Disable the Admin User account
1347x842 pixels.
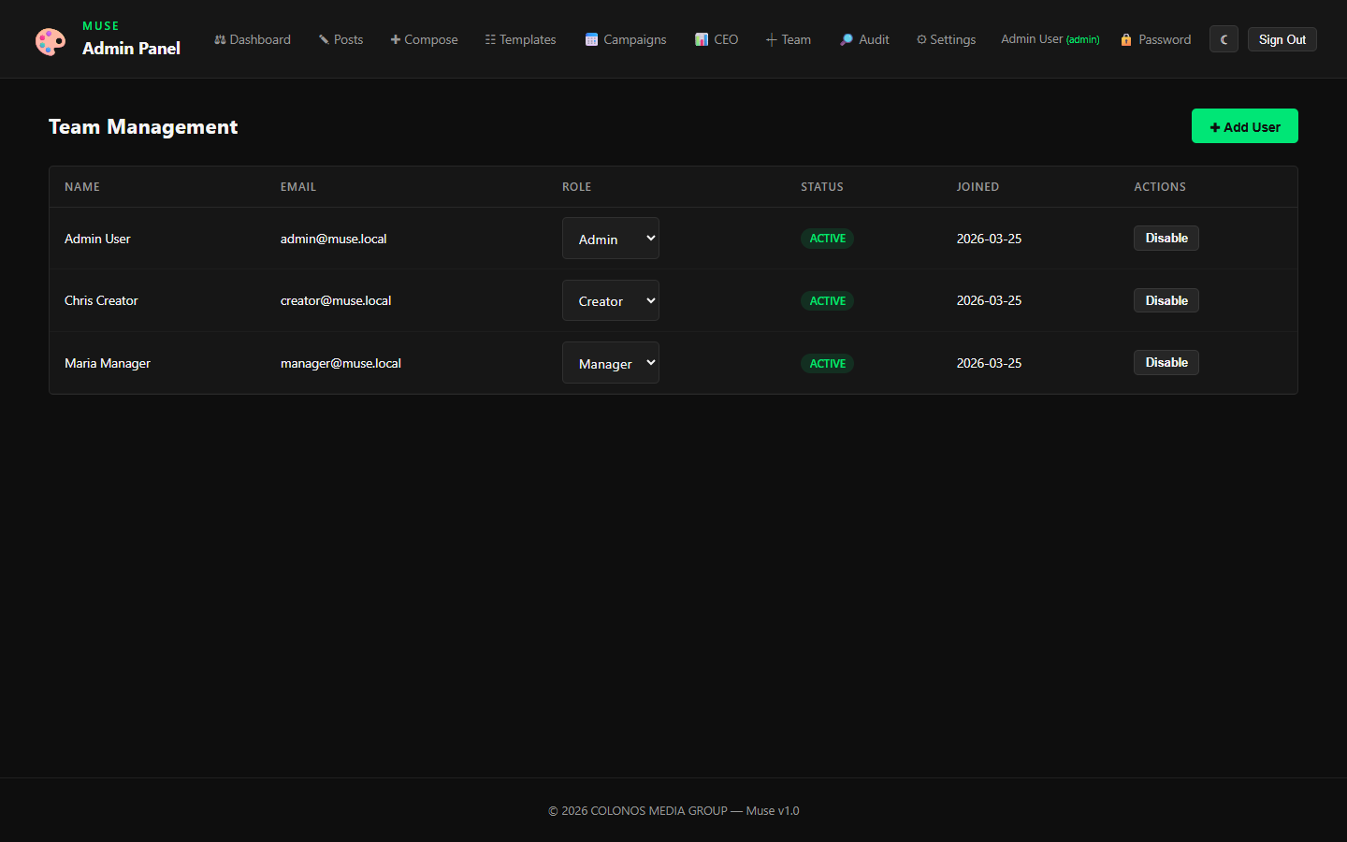(1166, 239)
